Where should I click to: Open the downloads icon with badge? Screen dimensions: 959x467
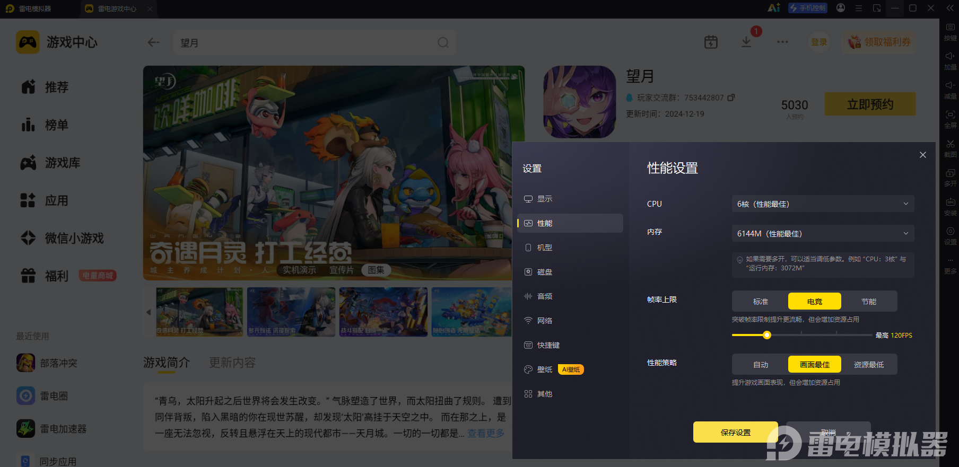747,42
